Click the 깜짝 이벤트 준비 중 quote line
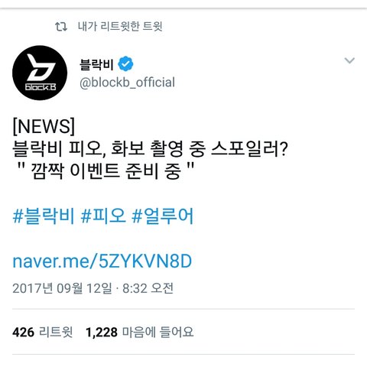Image resolution: width=367 pixels, height=367 pixels. click(x=106, y=171)
